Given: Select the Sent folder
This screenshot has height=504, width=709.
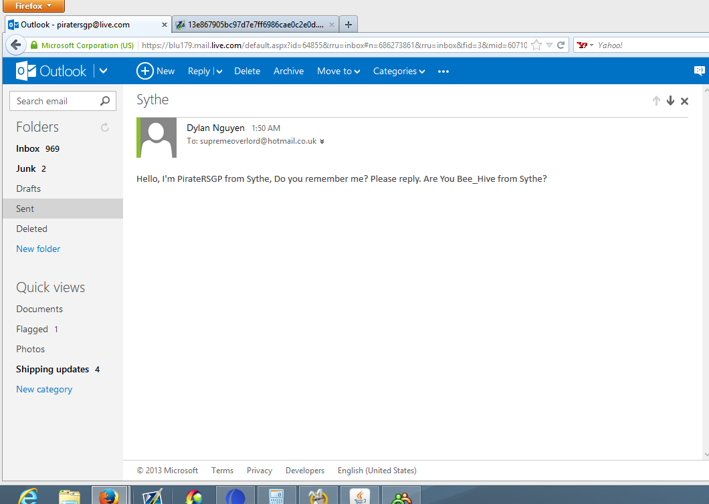Looking at the screenshot, I should click(63, 209).
